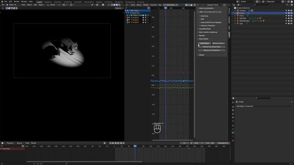Toggle Affect Only Selected Fcurves checkbox
294x165 pixels.
pyautogui.click(x=198, y=12)
